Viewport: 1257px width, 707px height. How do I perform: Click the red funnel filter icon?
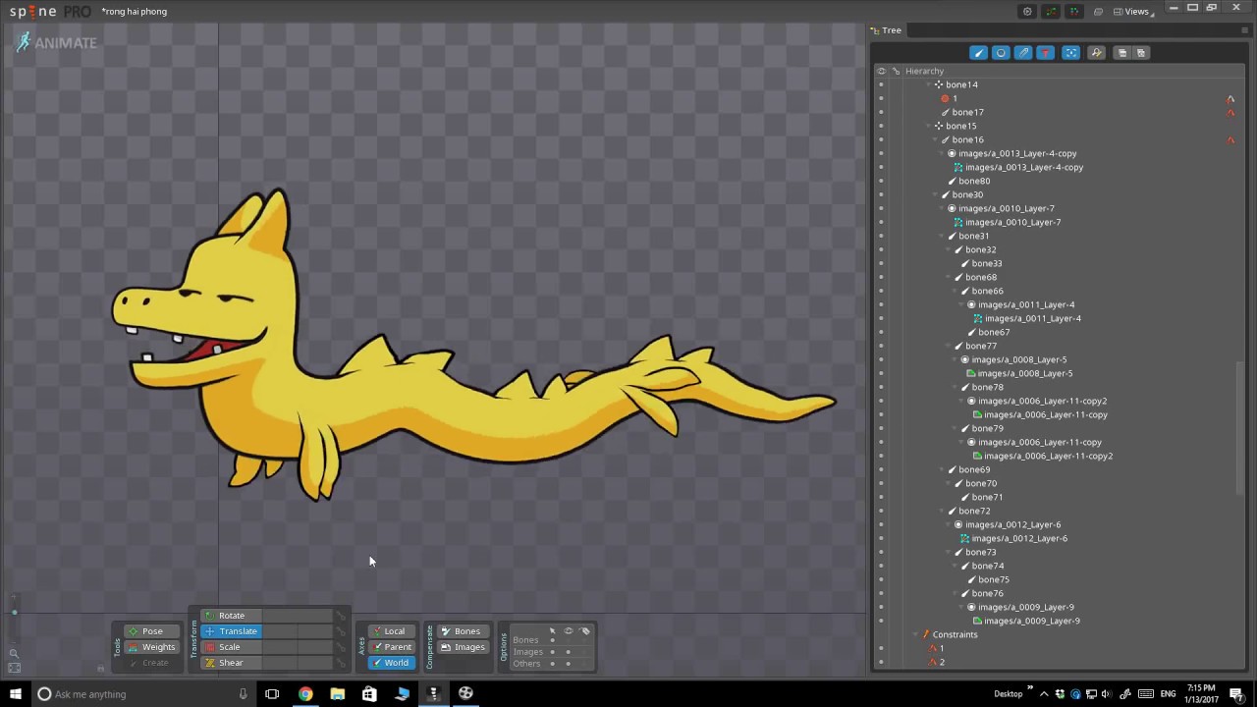coord(1046,53)
